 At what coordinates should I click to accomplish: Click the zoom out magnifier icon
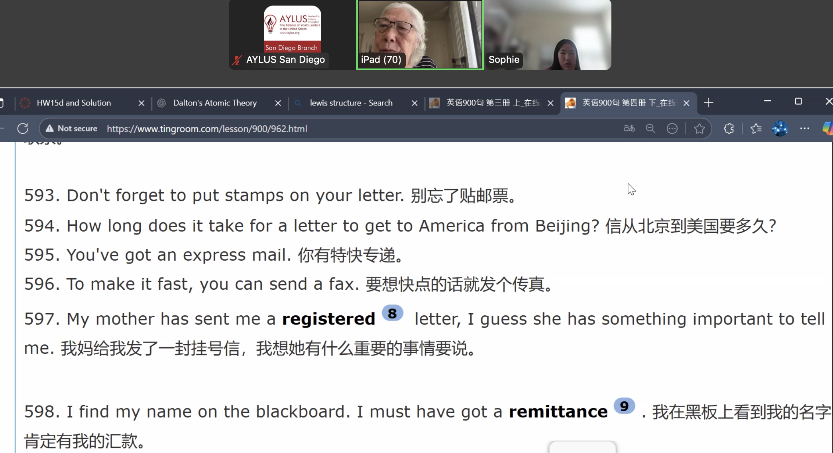[650, 129]
